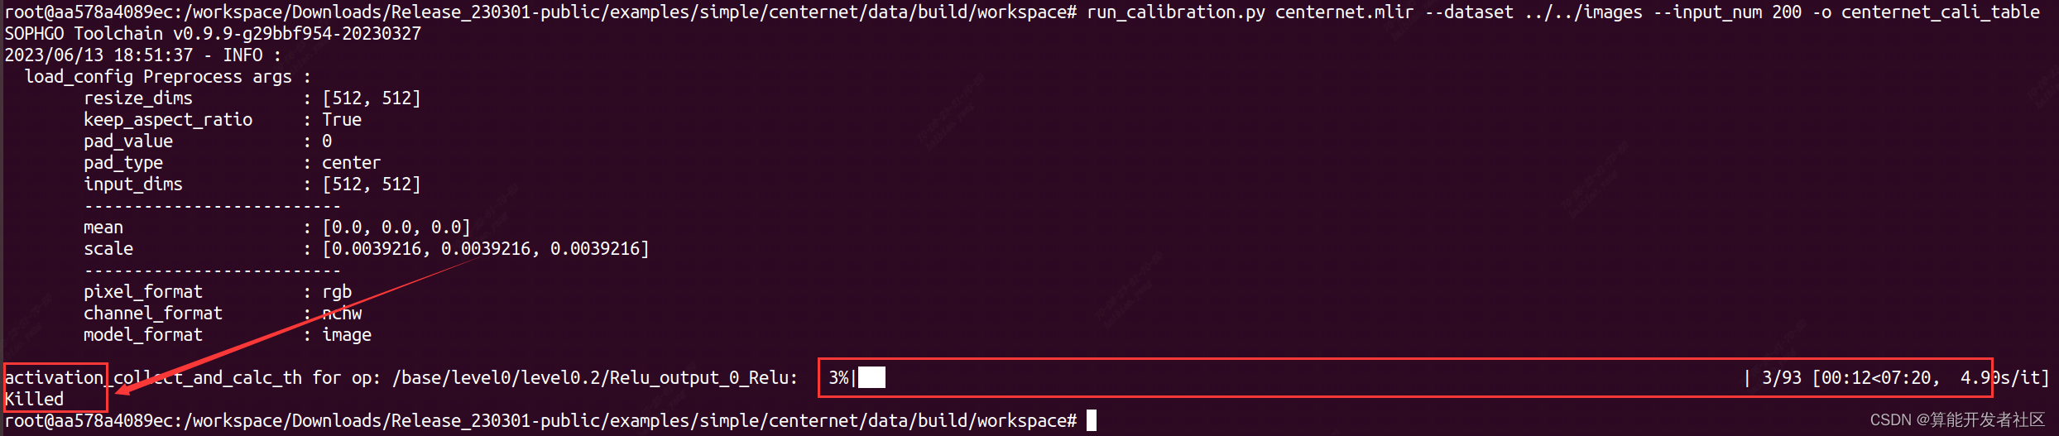The image size is (2059, 436).
Task: Click the "centernet_cali_table" output argument
Action: 1940,12
